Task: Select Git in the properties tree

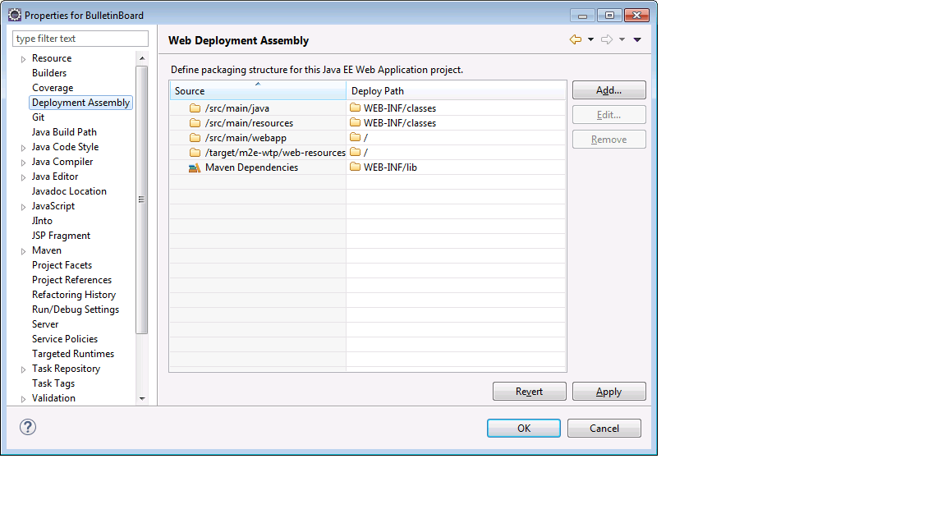Action: coord(38,117)
